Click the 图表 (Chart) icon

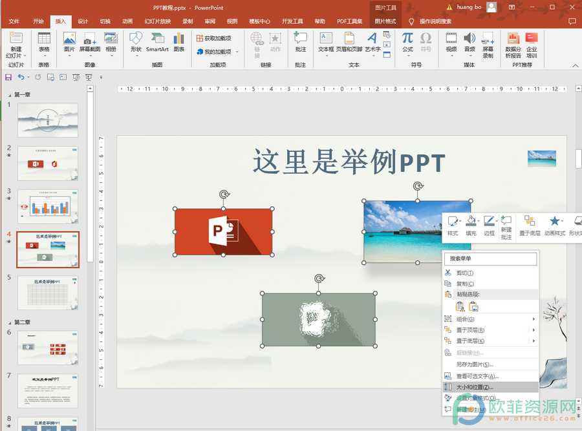pyautogui.click(x=179, y=42)
